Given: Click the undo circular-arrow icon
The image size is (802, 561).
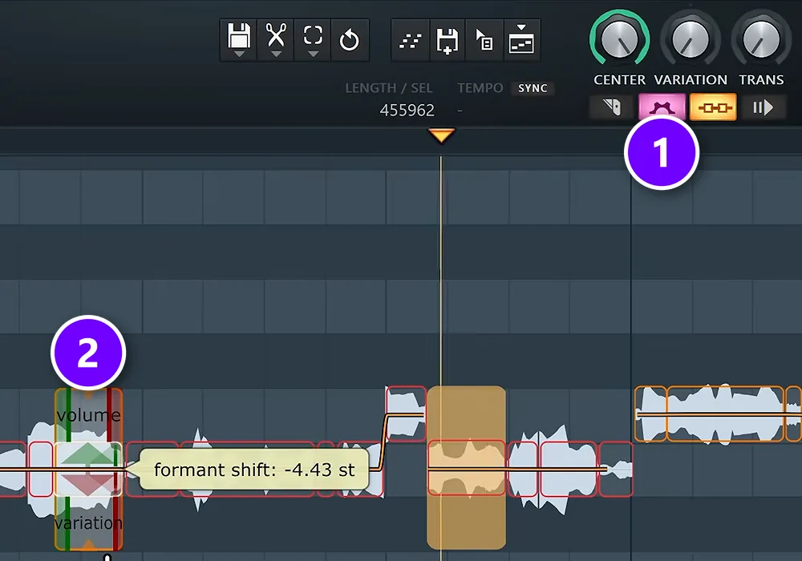Looking at the screenshot, I should (x=350, y=40).
